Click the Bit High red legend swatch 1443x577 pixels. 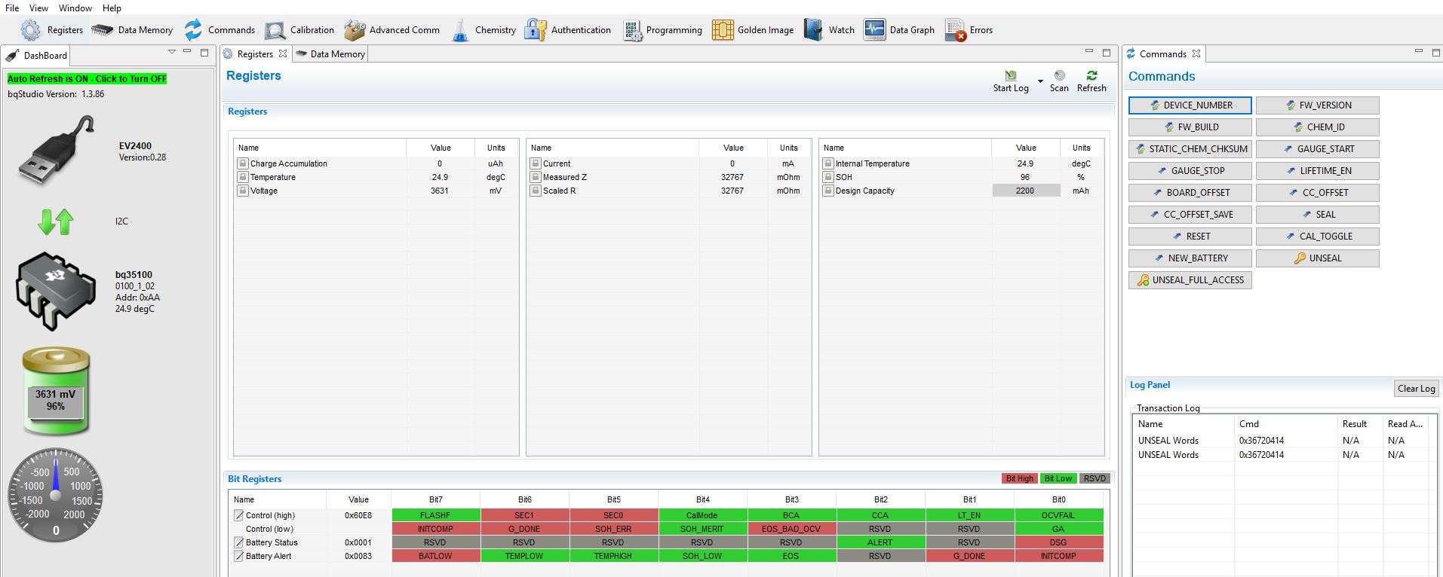(1019, 479)
